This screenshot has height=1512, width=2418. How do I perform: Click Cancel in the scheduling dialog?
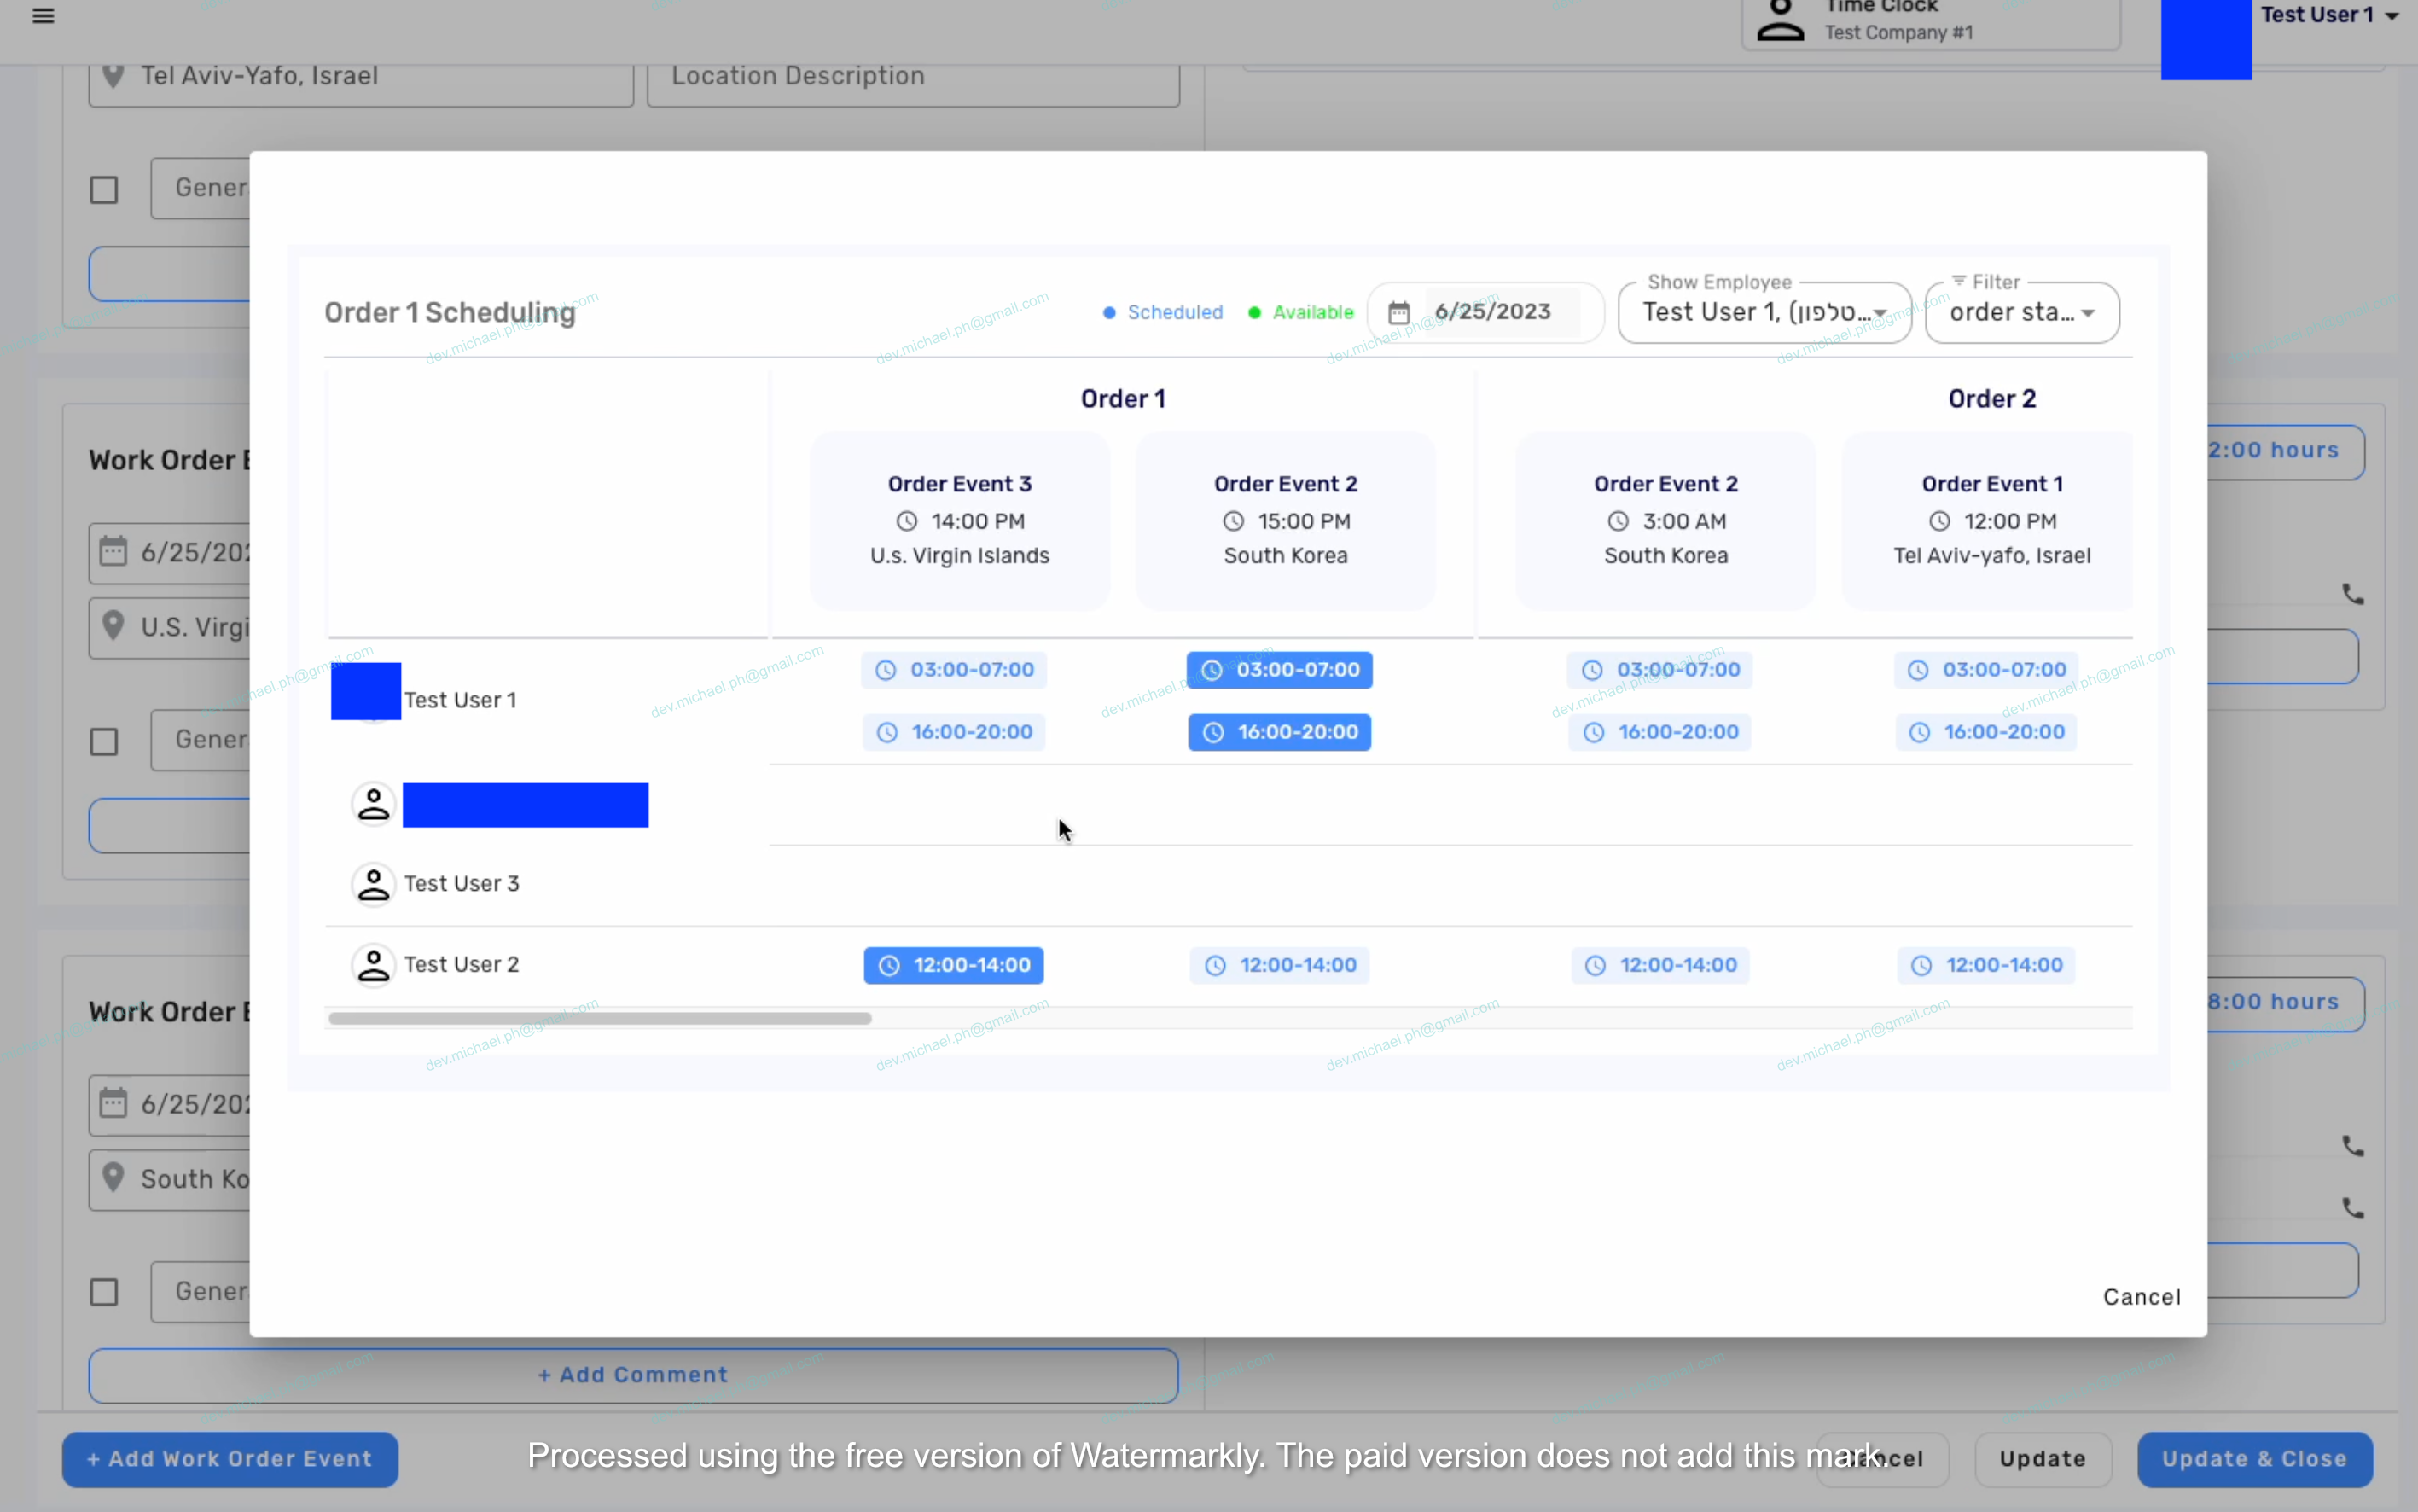[x=2141, y=1297]
